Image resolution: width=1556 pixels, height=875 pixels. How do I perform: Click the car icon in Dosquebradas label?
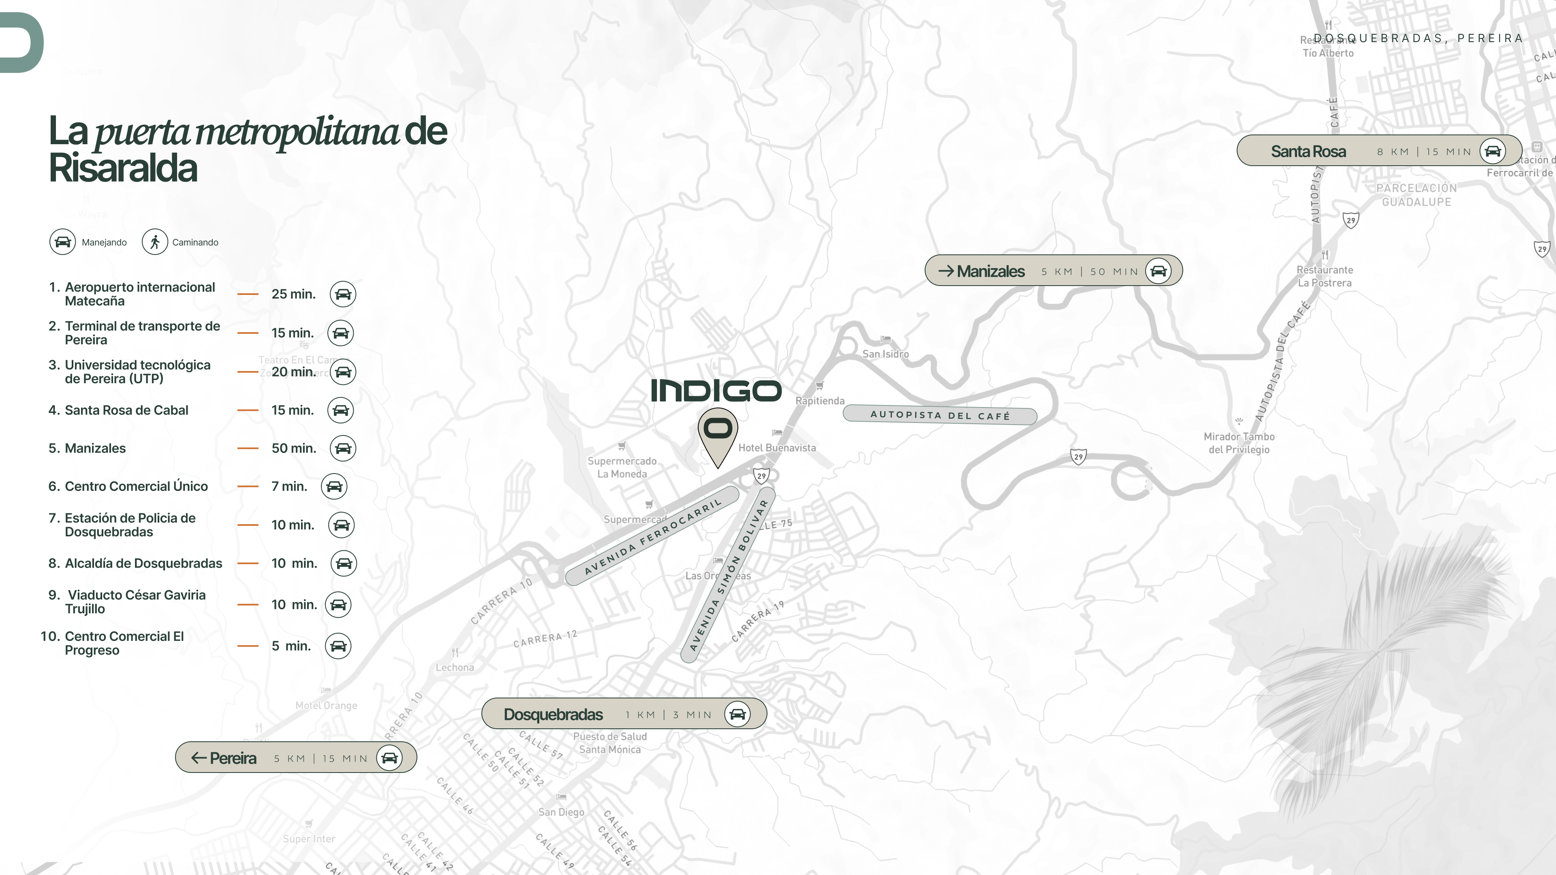tap(737, 714)
